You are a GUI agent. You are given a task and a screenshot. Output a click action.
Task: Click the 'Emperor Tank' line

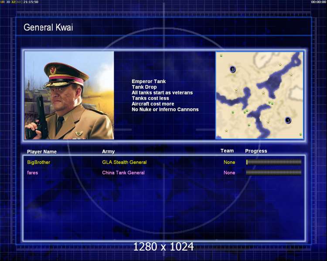(149, 81)
